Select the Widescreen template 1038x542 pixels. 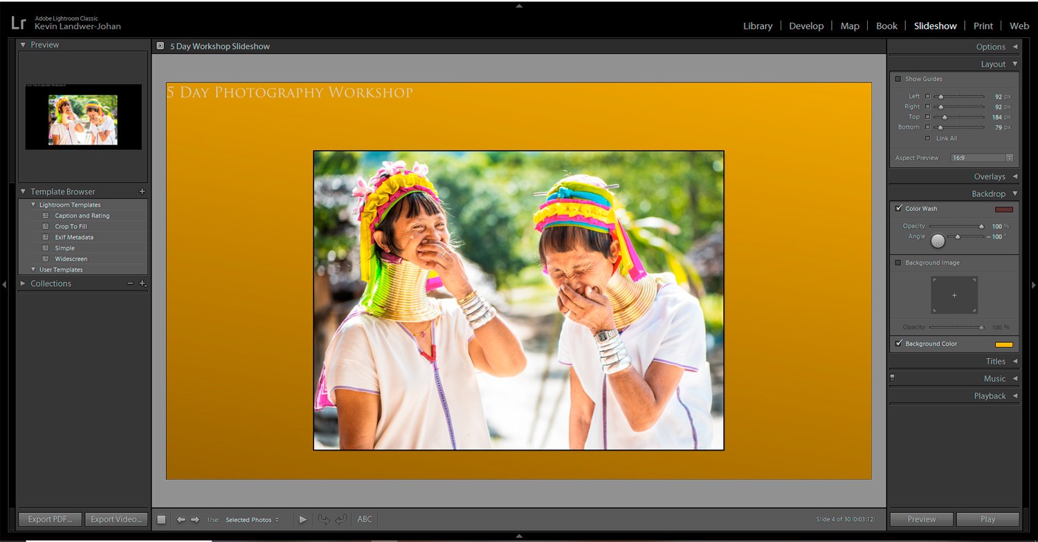(72, 259)
